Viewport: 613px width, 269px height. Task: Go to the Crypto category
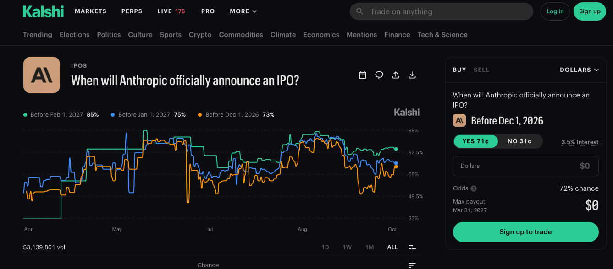coord(200,35)
